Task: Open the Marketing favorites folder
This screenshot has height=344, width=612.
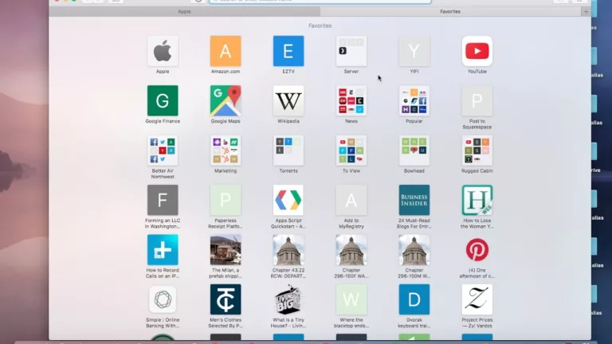Action: click(226, 150)
